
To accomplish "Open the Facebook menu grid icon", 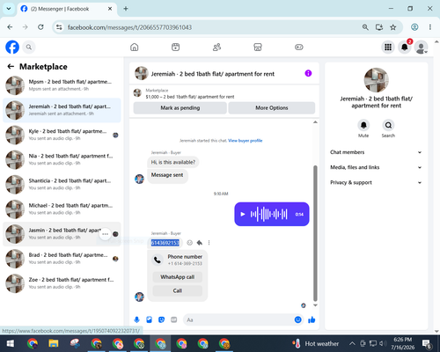I will (388, 47).
